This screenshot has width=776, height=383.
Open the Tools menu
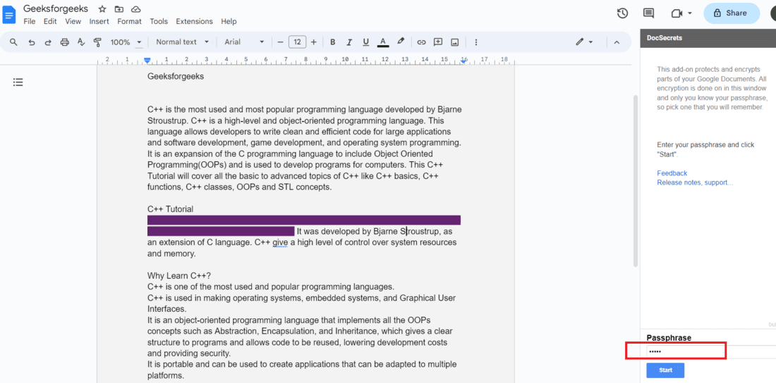pos(159,21)
